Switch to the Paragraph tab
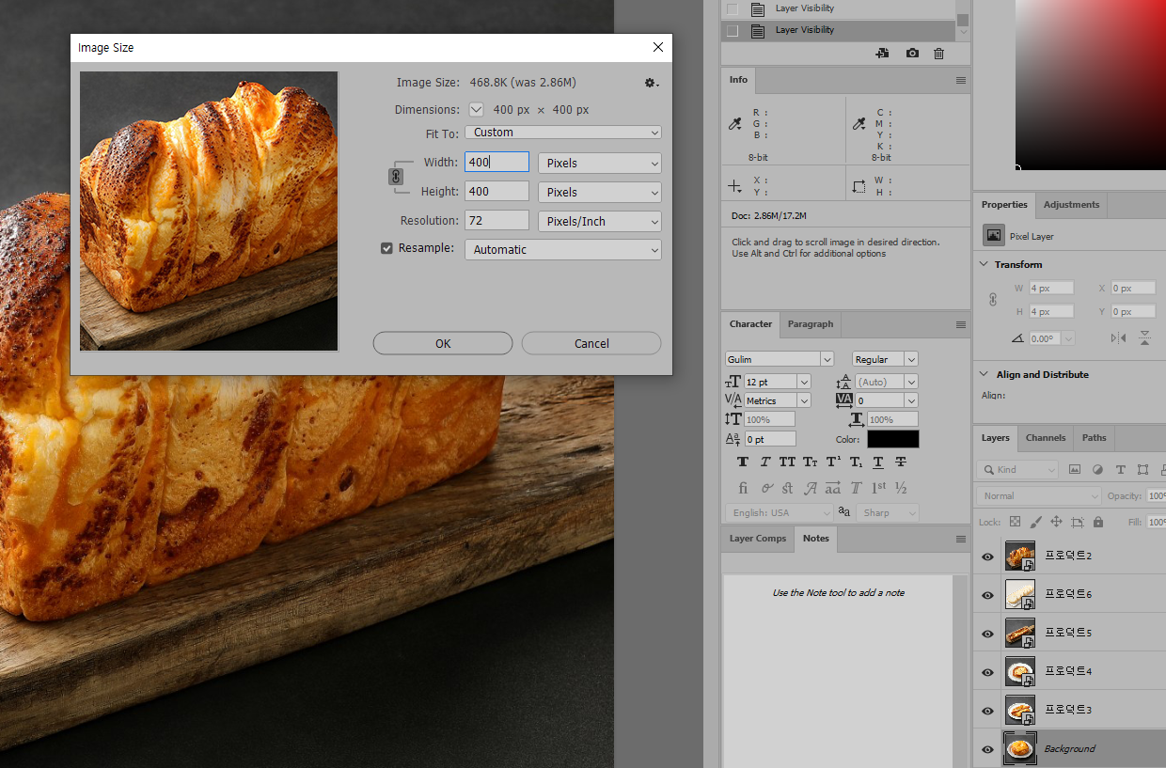The width and height of the screenshot is (1166, 768). (811, 324)
